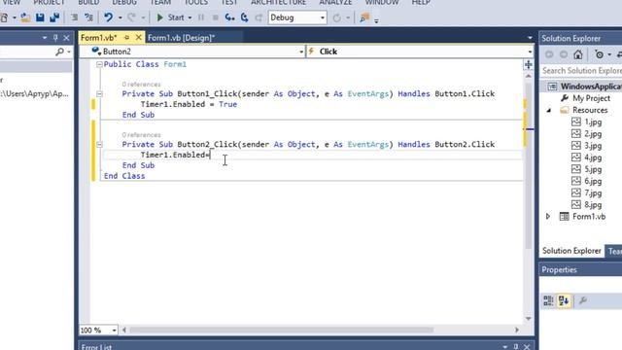Click the Step Out icon
This screenshot has width=622, height=350.
click(259, 17)
